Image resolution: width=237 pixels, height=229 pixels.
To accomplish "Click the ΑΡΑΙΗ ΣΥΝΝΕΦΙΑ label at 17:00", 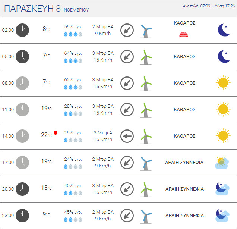I will [x=184, y=163].
